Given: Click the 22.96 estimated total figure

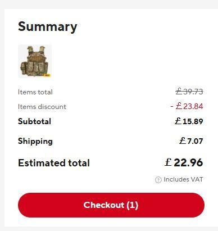Looking at the screenshot, I should point(188,162).
